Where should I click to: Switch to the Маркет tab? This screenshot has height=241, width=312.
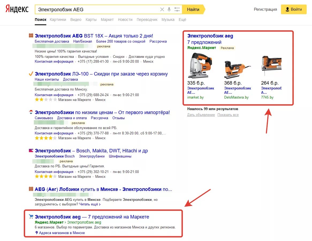(107, 20)
